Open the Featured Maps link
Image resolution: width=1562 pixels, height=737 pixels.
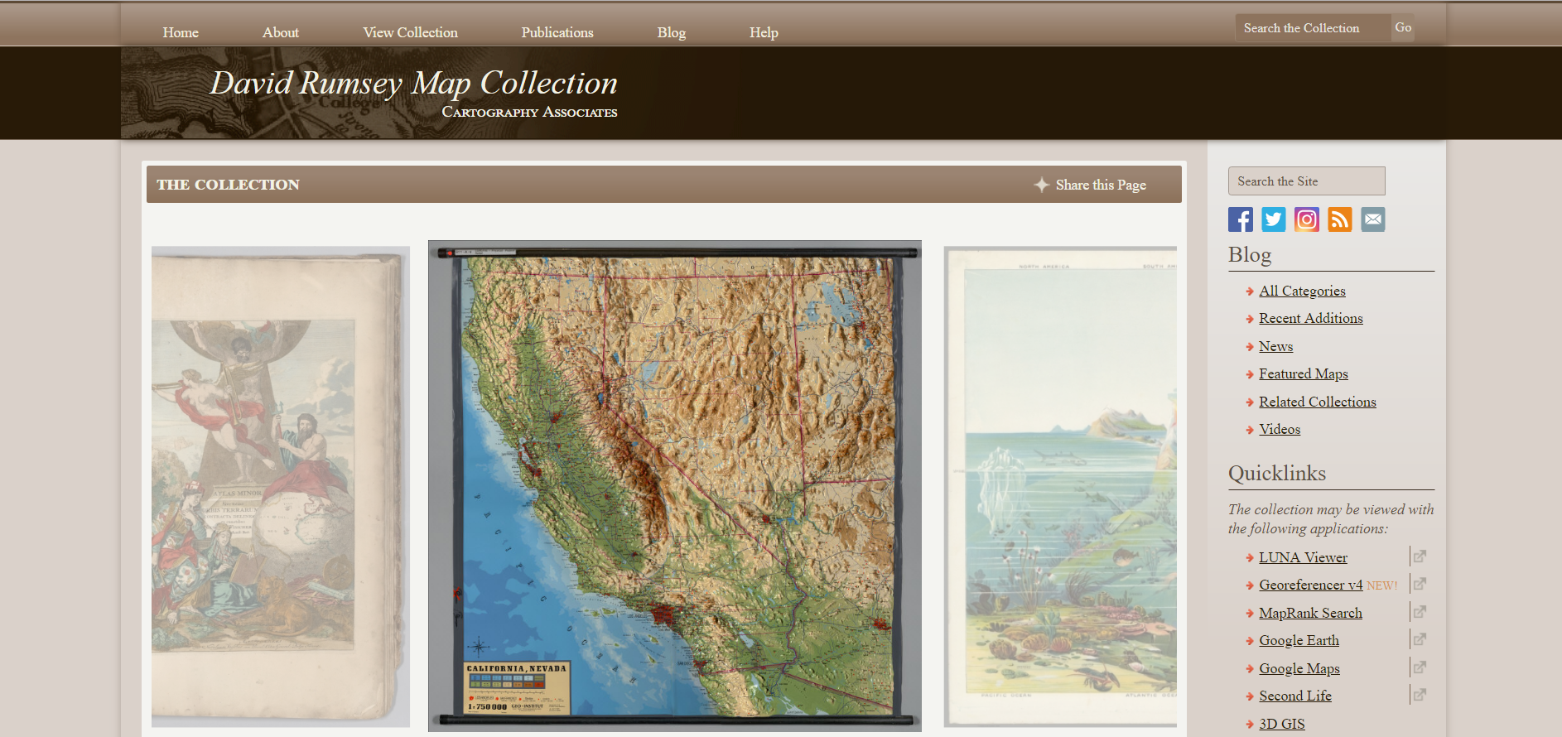pyautogui.click(x=1304, y=373)
